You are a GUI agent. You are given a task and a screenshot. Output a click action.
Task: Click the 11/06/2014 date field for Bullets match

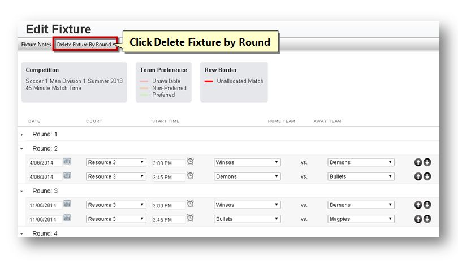tap(45, 220)
